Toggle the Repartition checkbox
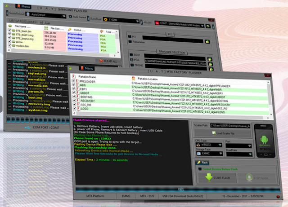The width and height of the screenshot is (288, 207). (130, 42)
